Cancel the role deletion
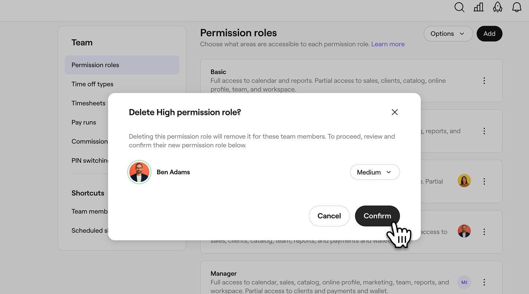 [329, 216]
